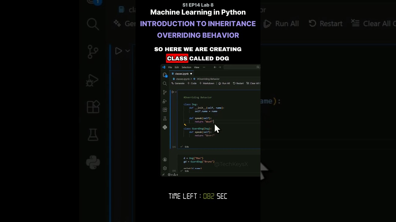Viewport: 396px width, 222px height.
Task: Click the 'self.name = name' line
Action: tap(206, 111)
